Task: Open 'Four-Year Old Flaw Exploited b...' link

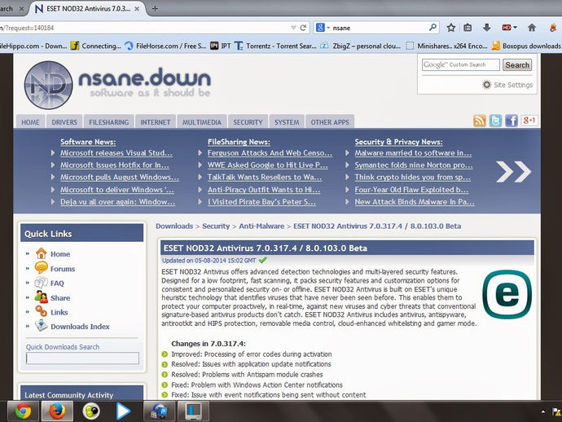Action: click(x=411, y=190)
